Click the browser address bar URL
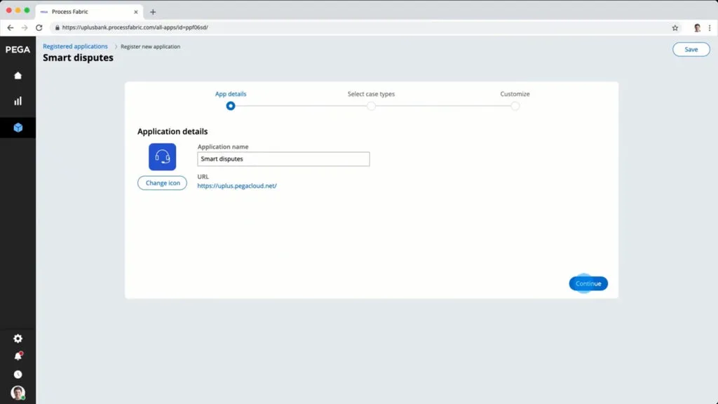Viewport: 718px width, 404px height. pyautogui.click(x=135, y=27)
